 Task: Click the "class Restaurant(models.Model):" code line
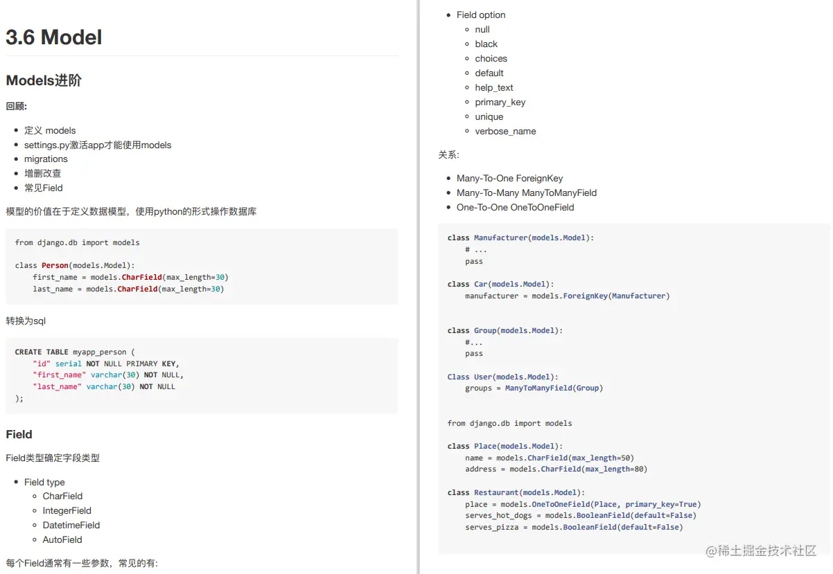click(x=516, y=492)
